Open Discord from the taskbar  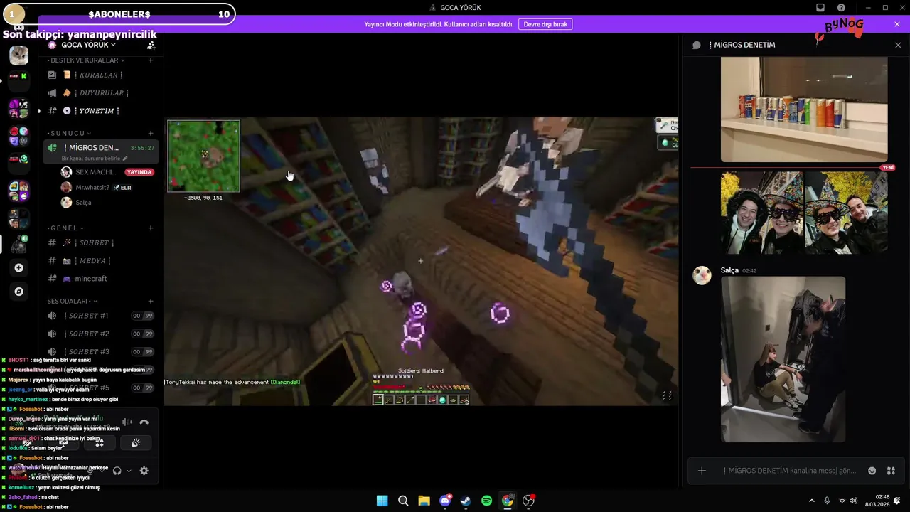[x=445, y=501]
